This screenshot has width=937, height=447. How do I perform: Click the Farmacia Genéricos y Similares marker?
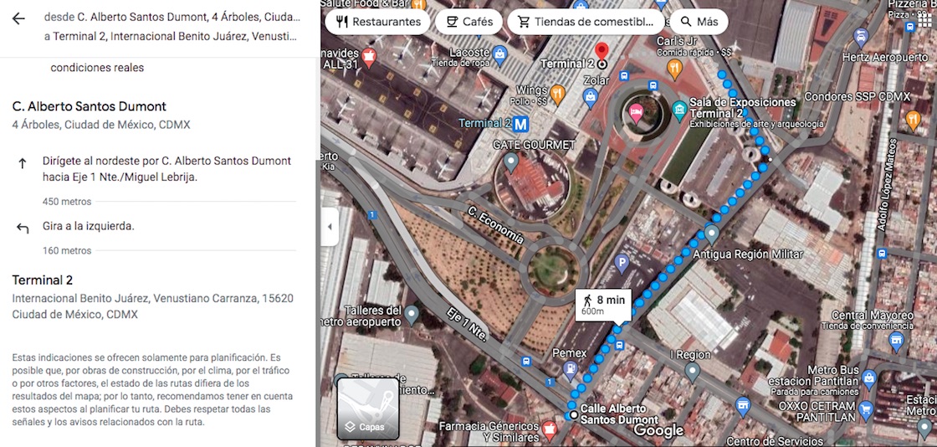pos(550,428)
